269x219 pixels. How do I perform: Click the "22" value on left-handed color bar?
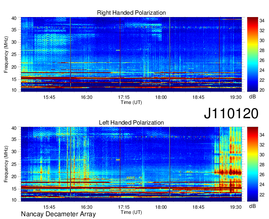coord(262,194)
